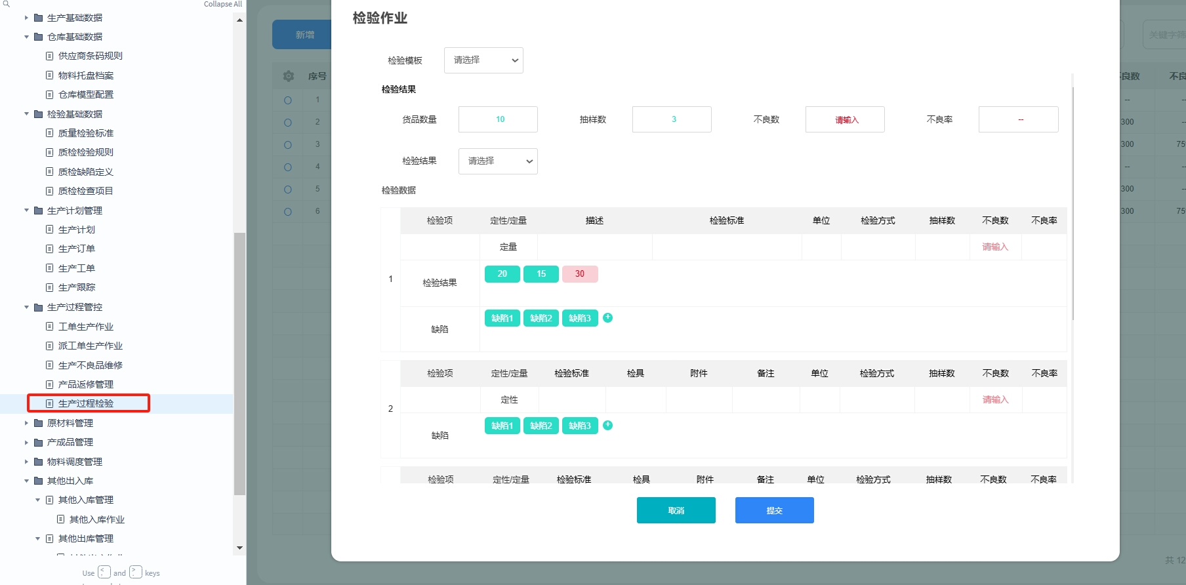
Task: Select the radio button for row 3
Action: click(x=288, y=145)
